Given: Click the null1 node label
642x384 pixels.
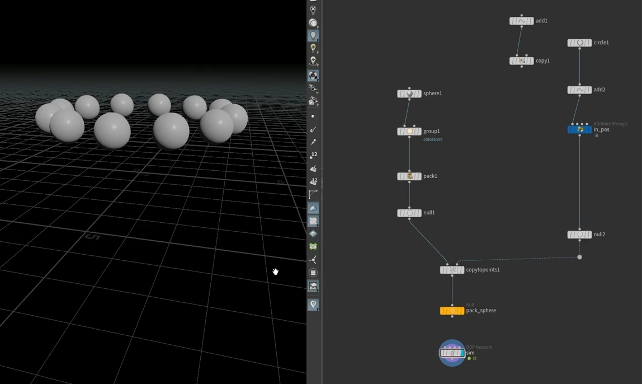Looking at the screenshot, I should [429, 212].
